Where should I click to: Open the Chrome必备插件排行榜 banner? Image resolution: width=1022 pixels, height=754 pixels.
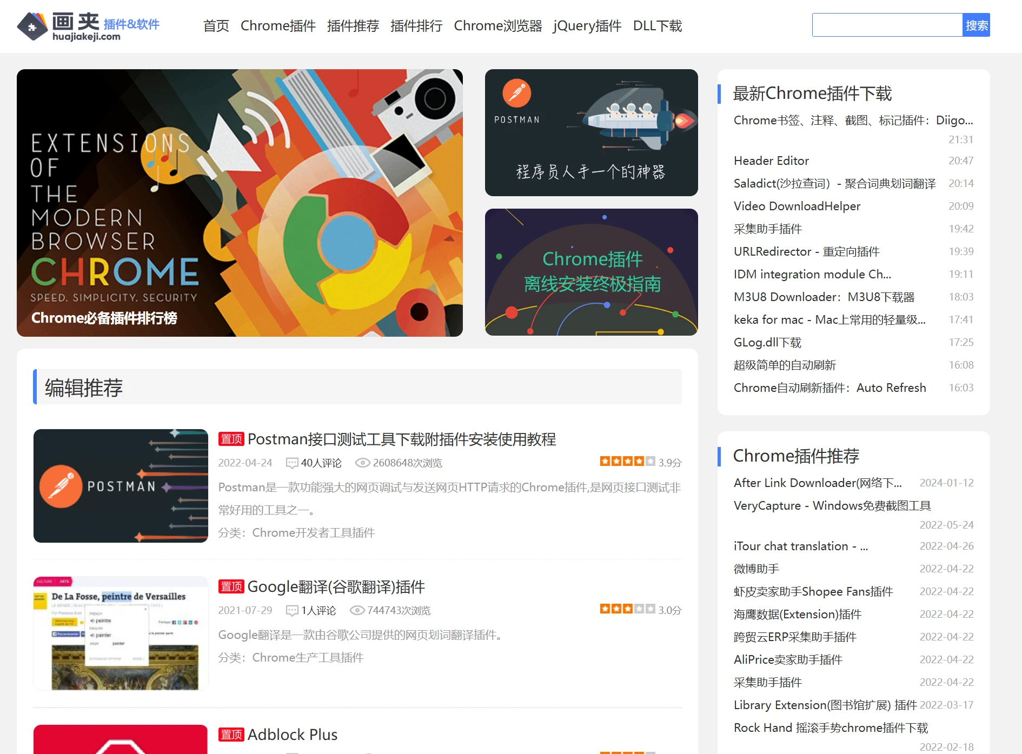240,203
